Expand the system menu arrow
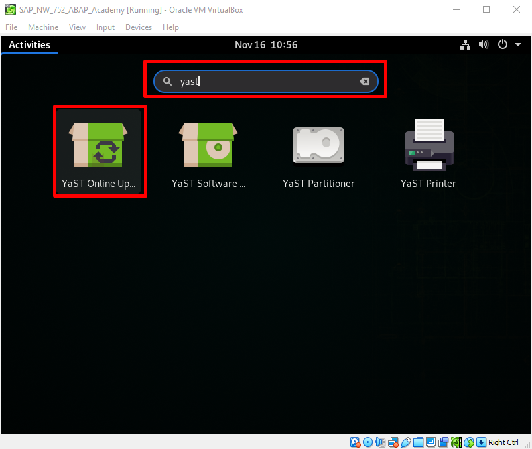Image resolution: width=532 pixels, height=449 pixels. pos(518,44)
